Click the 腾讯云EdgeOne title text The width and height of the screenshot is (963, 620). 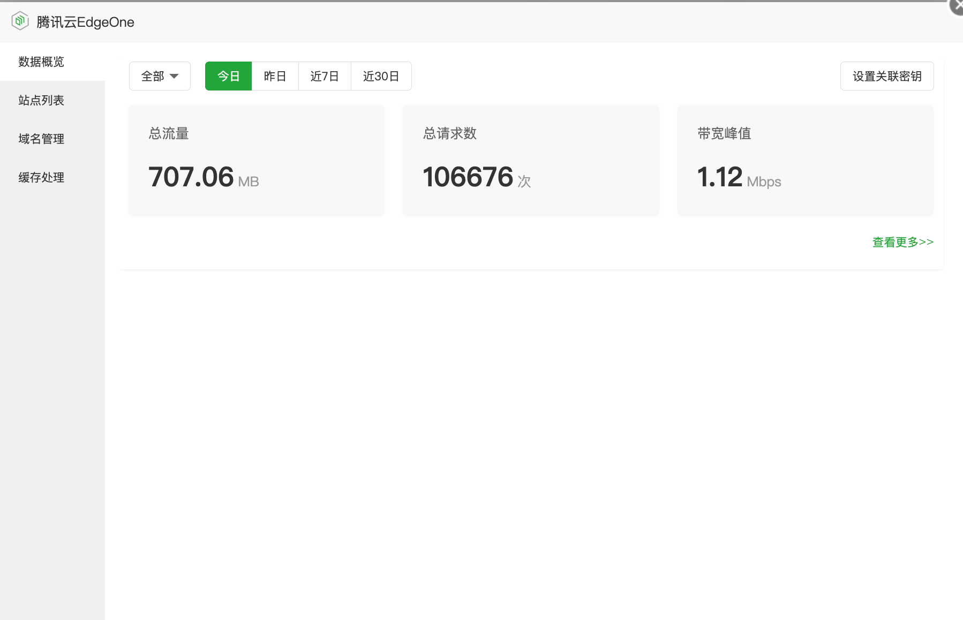click(x=86, y=22)
